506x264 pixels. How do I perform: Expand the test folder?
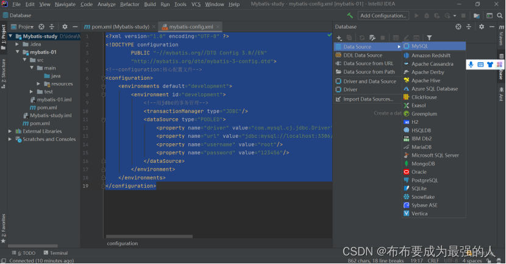pos(31,91)
